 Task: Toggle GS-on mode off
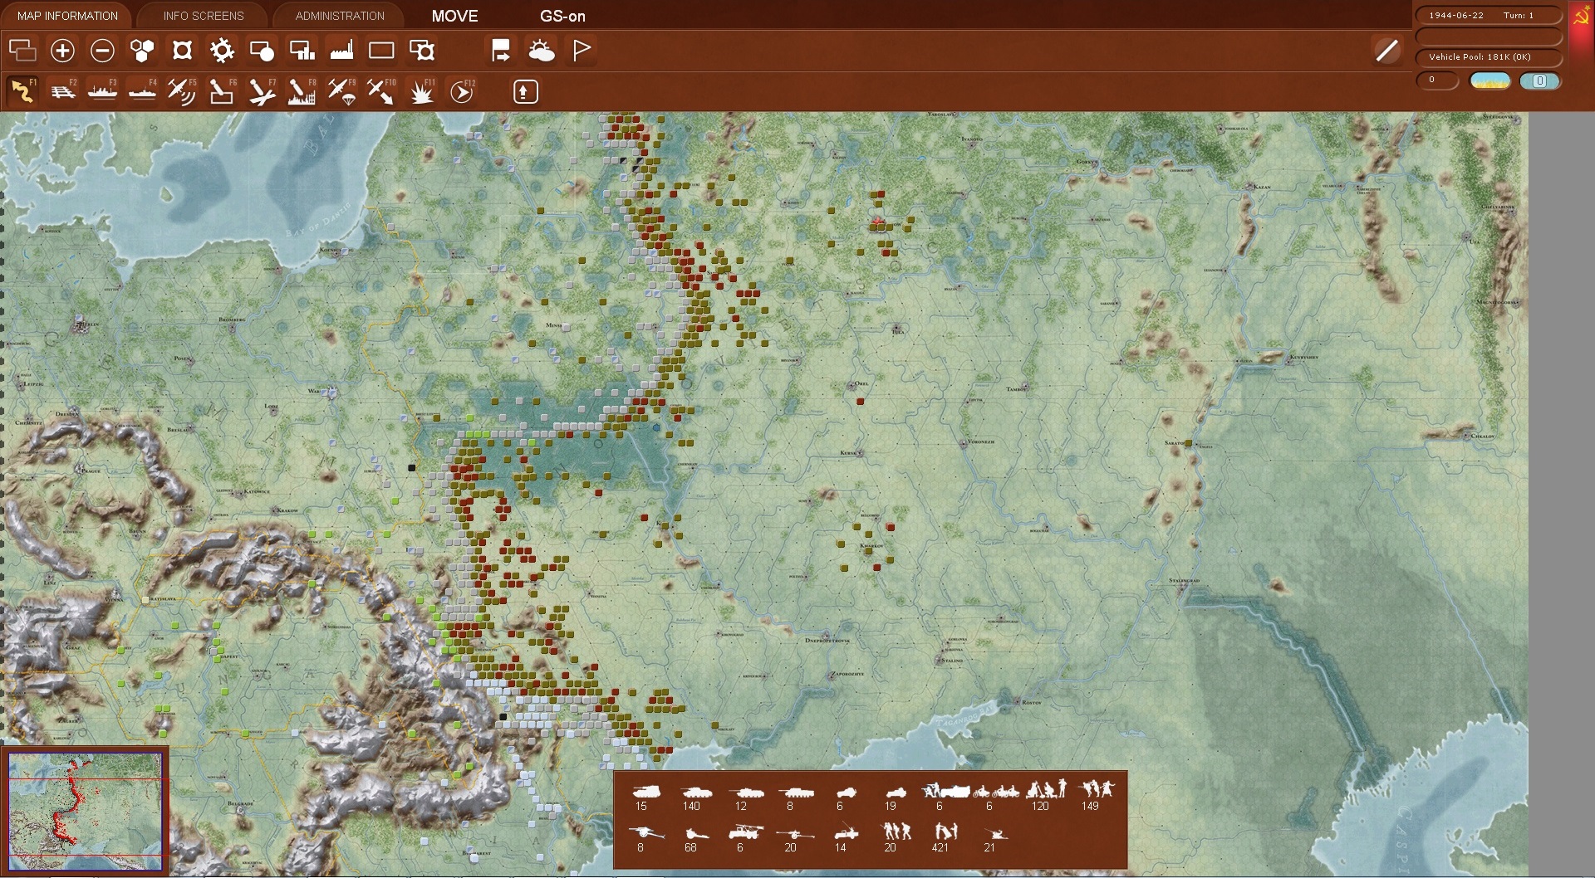pyautogui.click(x=562, y=16)
